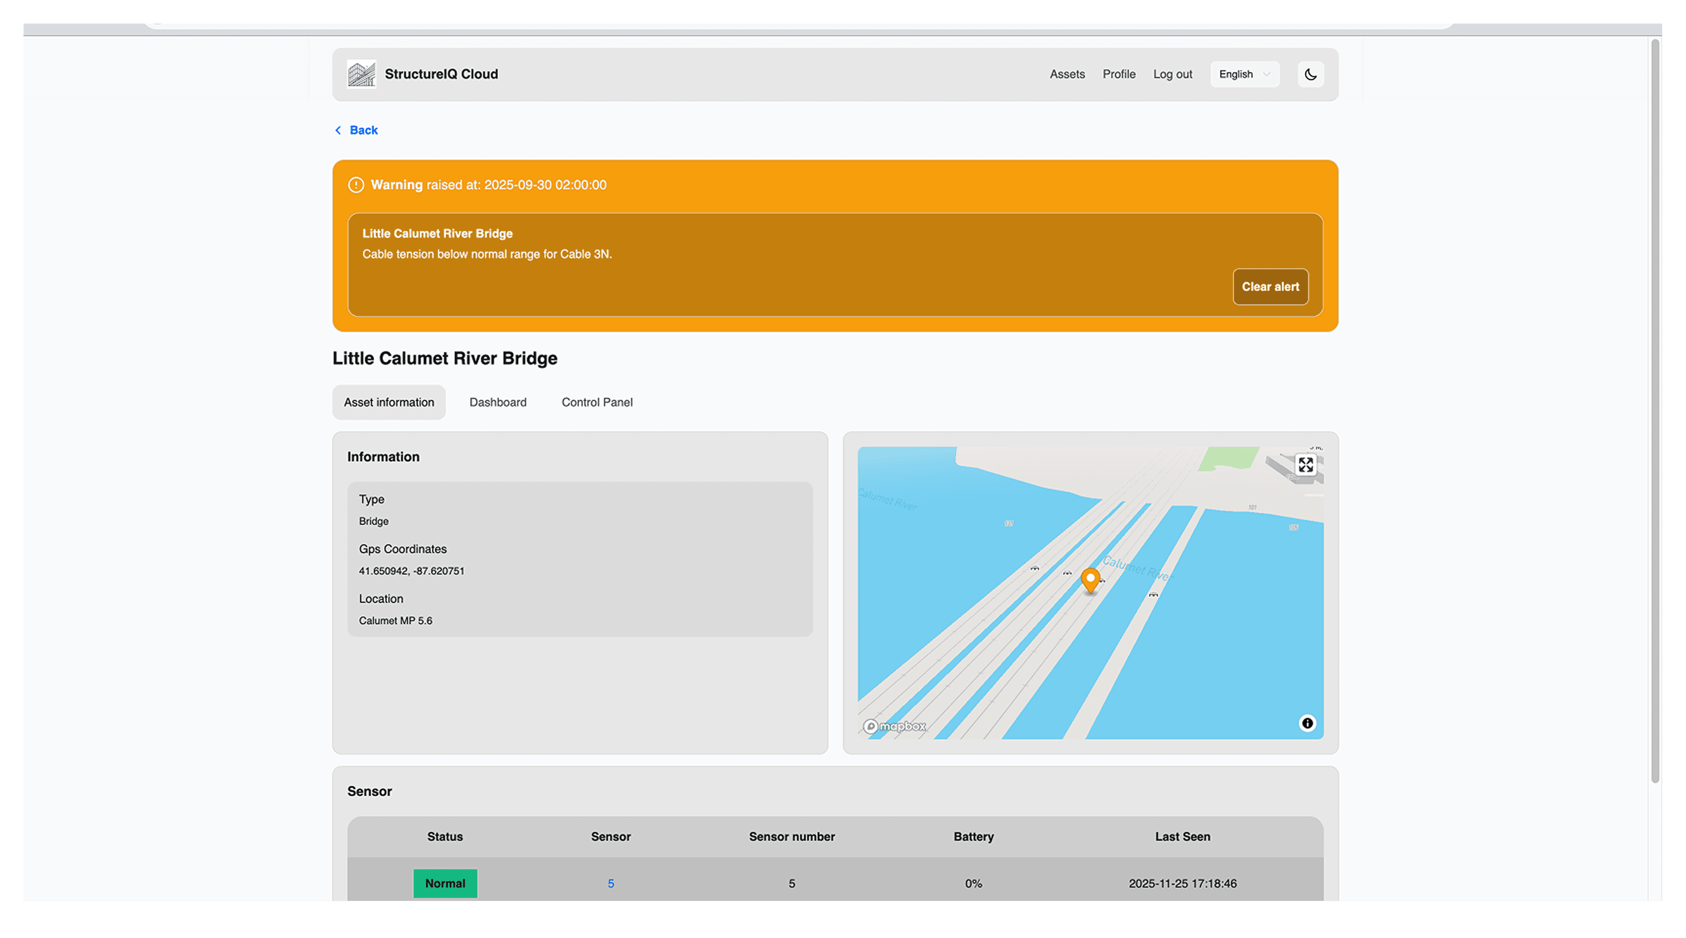Switch to the Control Panel tab
The image size is (1686, 938).
596,402
